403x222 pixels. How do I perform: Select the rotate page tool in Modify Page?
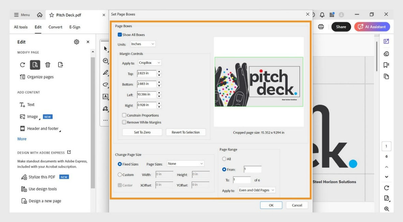coord(22,65)
